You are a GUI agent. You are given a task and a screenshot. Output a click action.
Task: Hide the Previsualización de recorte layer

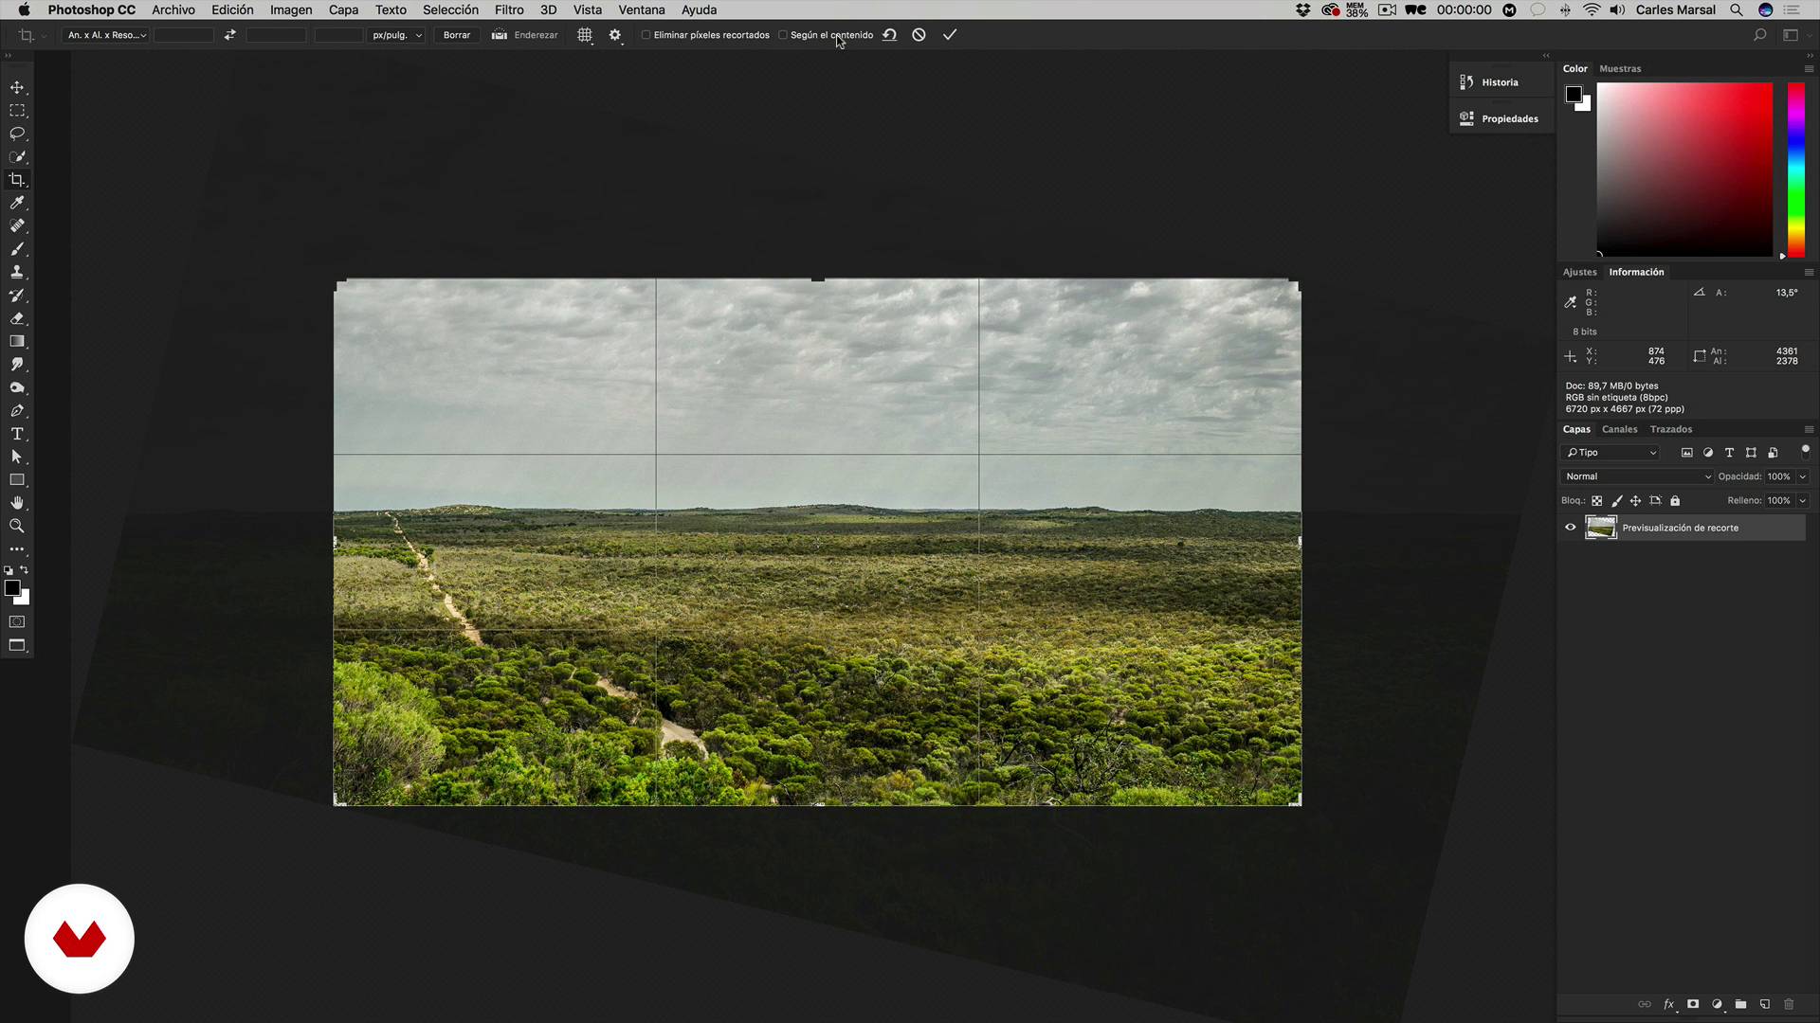[1571, 528]
